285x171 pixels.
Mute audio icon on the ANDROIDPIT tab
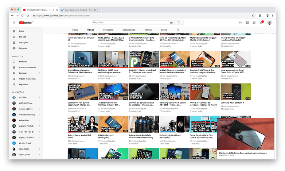point(54,10)
